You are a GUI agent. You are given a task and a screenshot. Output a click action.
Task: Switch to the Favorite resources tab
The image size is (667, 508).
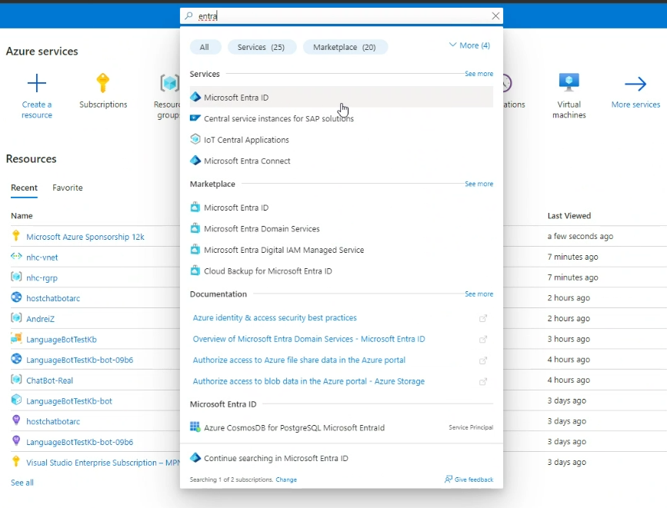(x=68, y=188)
